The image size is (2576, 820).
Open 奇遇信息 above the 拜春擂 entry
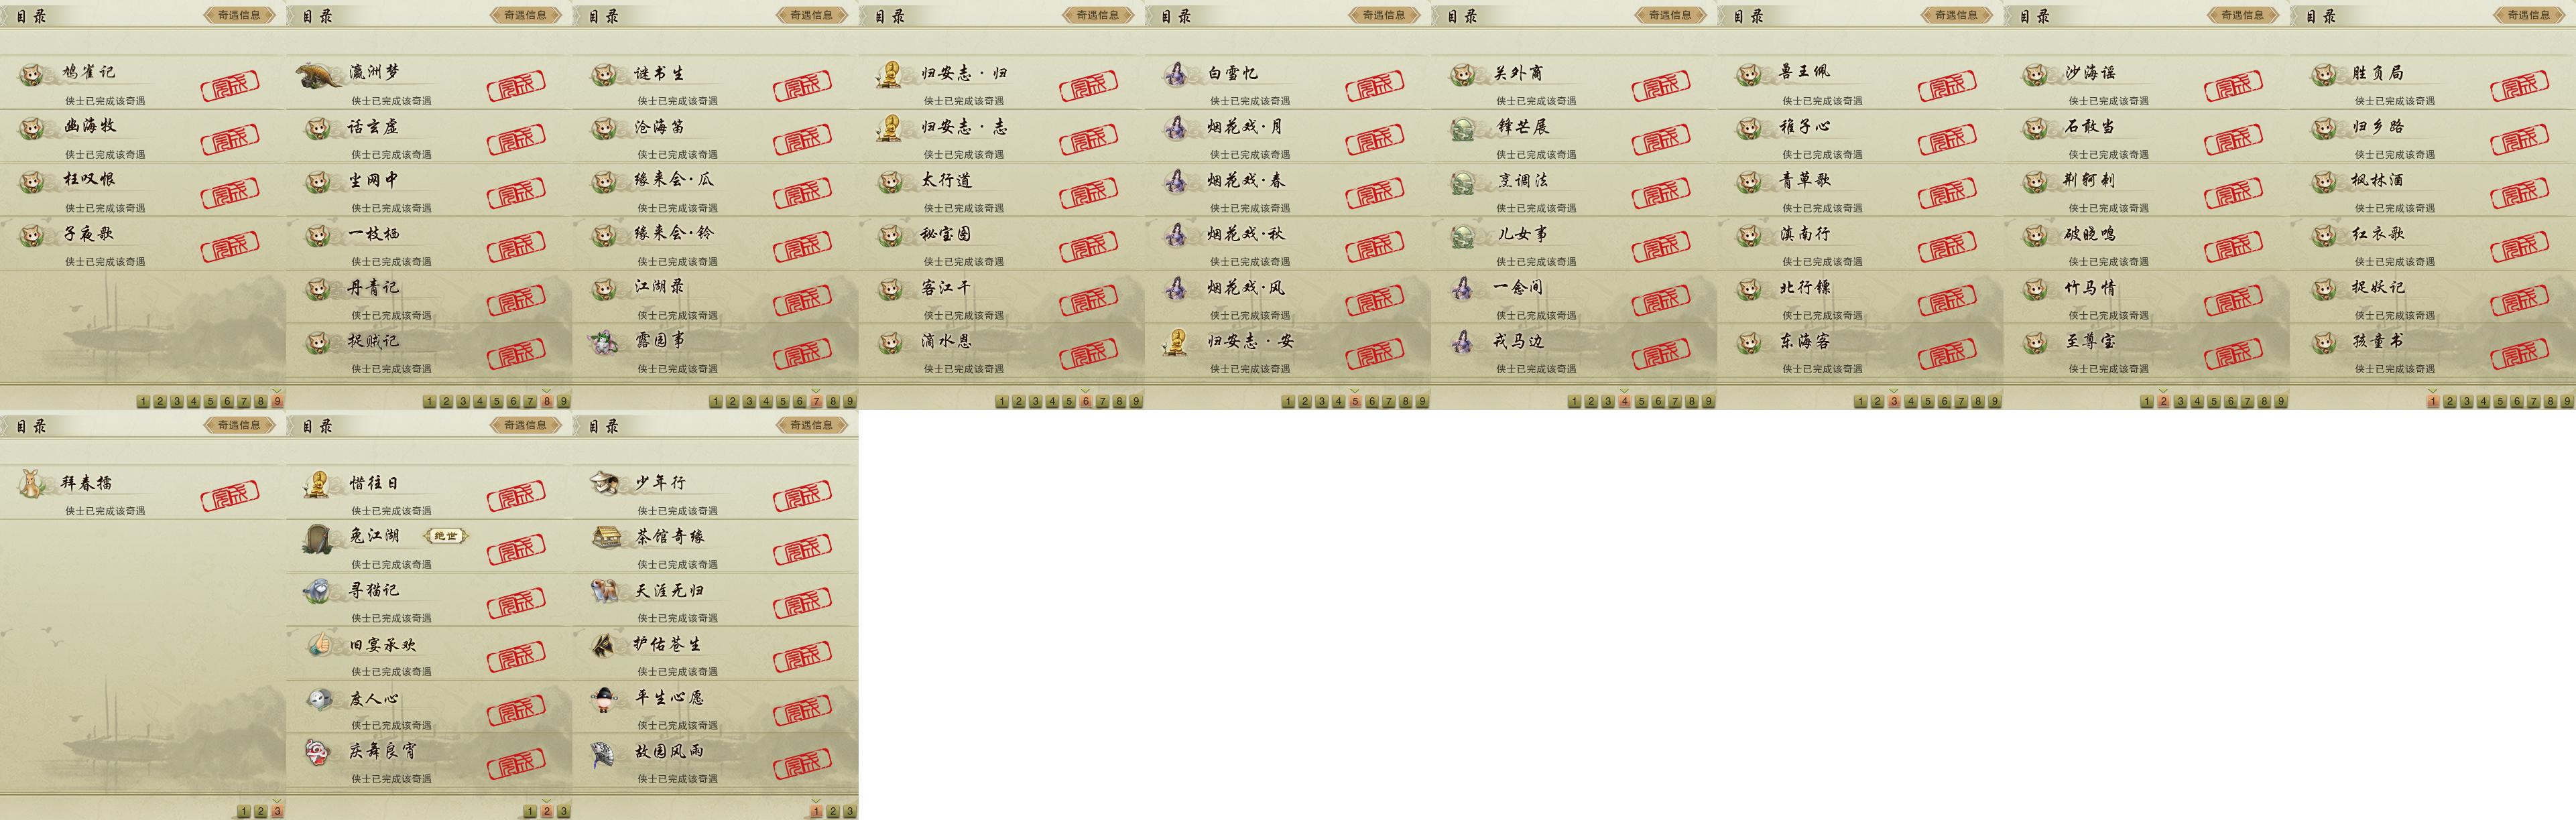239,425
